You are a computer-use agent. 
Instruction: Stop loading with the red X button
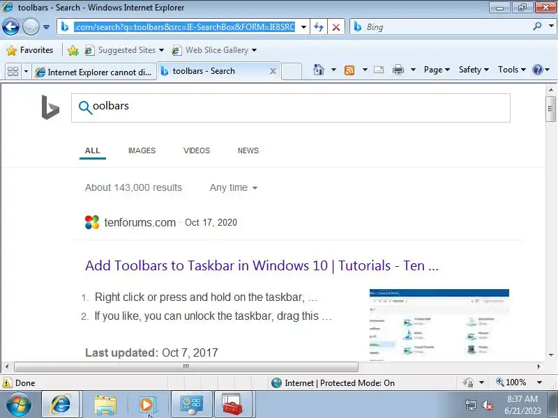pos(336,27)
